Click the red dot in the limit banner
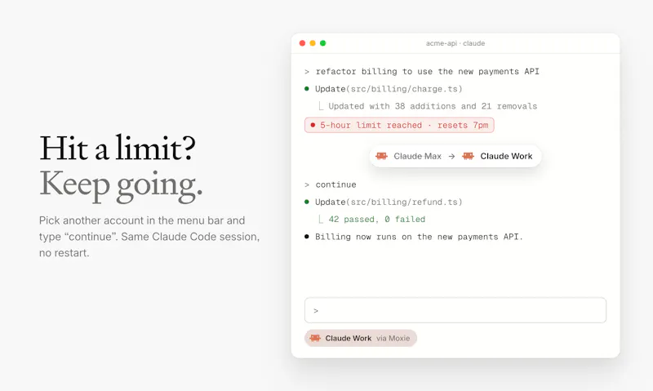Screen dimensions: 653x391 coord(313,125)
